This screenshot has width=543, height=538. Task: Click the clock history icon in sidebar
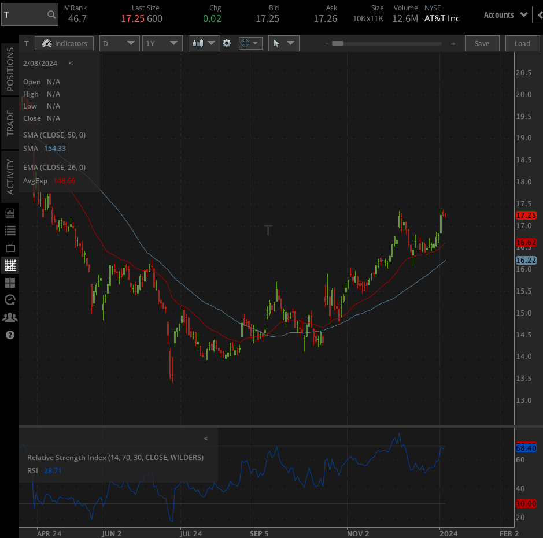click(10, 300)
